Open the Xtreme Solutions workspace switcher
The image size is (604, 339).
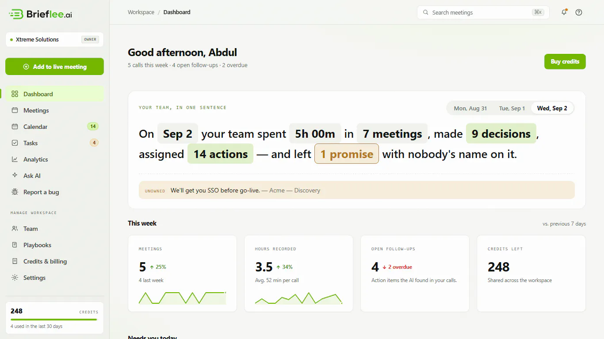coord(54,39)
